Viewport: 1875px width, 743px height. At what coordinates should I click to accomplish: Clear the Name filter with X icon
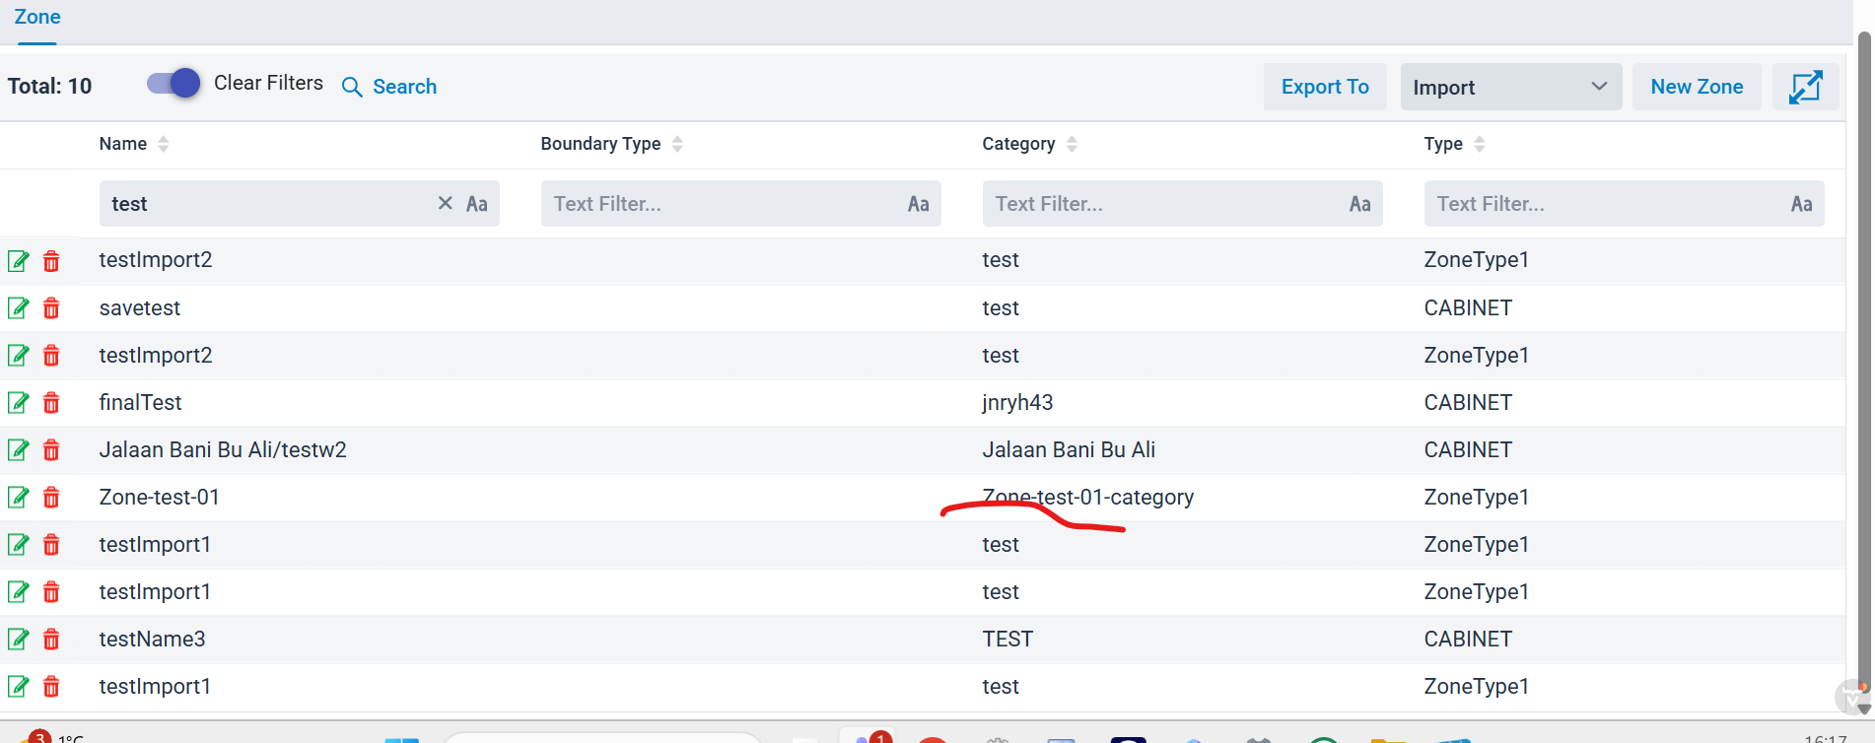[446, 203]
